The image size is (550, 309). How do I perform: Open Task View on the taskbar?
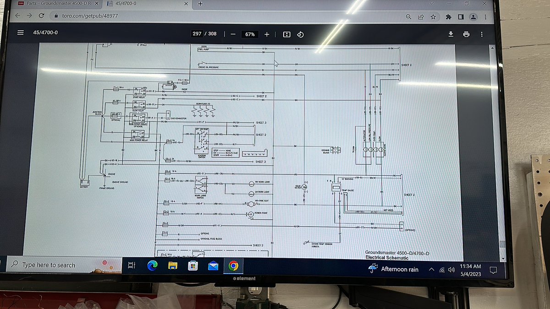pyautogui.click(x=131, y=265)
